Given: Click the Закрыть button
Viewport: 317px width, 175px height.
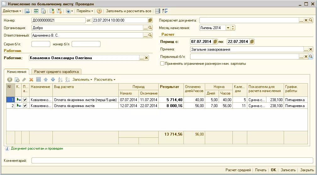Looking at the screenshot, I should 307,170.
